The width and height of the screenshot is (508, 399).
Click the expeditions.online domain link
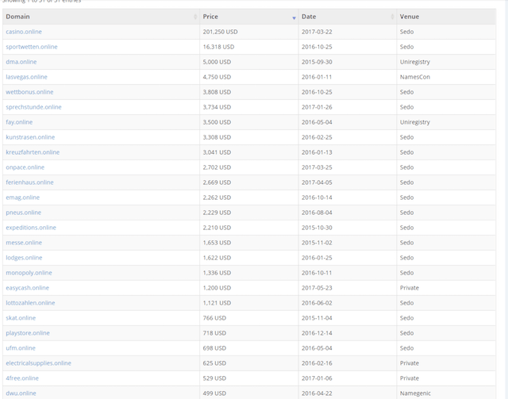tap(31, 228)
